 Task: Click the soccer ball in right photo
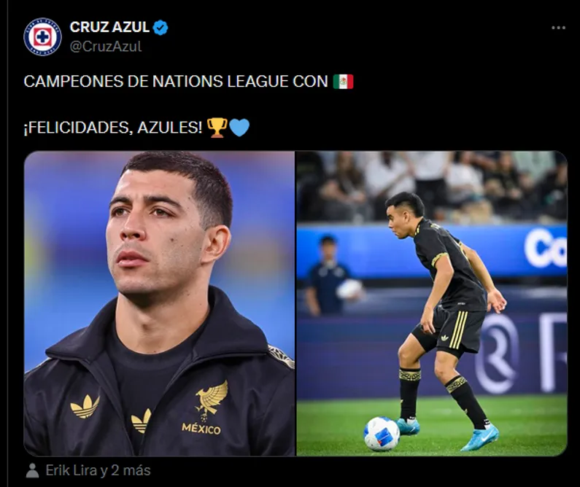[382, 434]
